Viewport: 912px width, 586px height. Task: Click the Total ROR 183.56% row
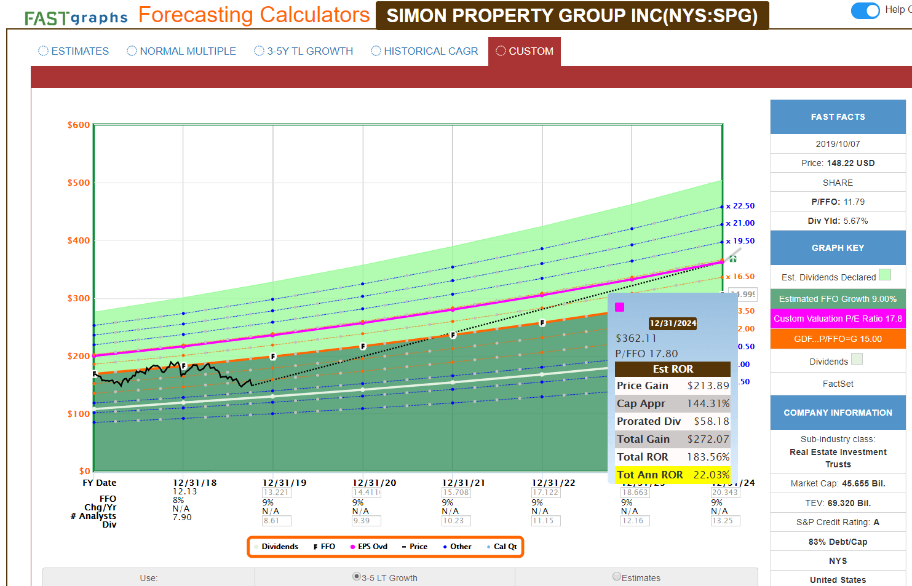pos(673,457)
